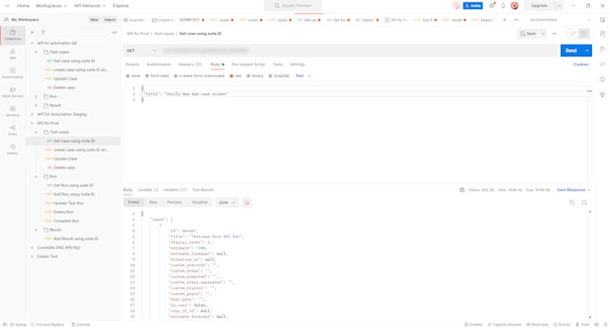The width and height of the screenshot is (610, 328).
Task: Click the blue Send button
Action: point(571,50)
